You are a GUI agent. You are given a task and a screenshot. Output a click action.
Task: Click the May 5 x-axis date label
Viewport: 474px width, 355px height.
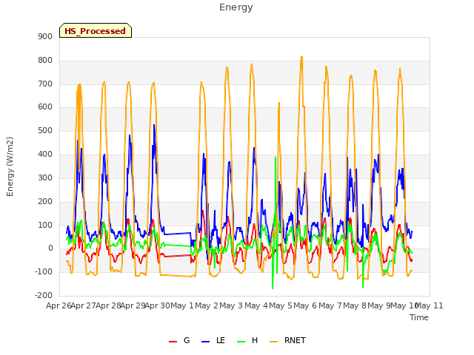coord(281,305)
